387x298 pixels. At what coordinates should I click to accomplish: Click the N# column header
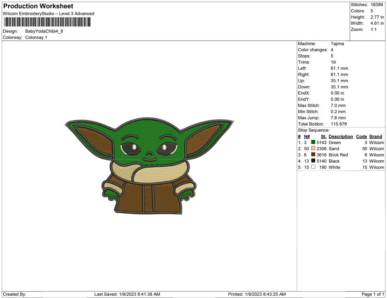pos(307,136)
